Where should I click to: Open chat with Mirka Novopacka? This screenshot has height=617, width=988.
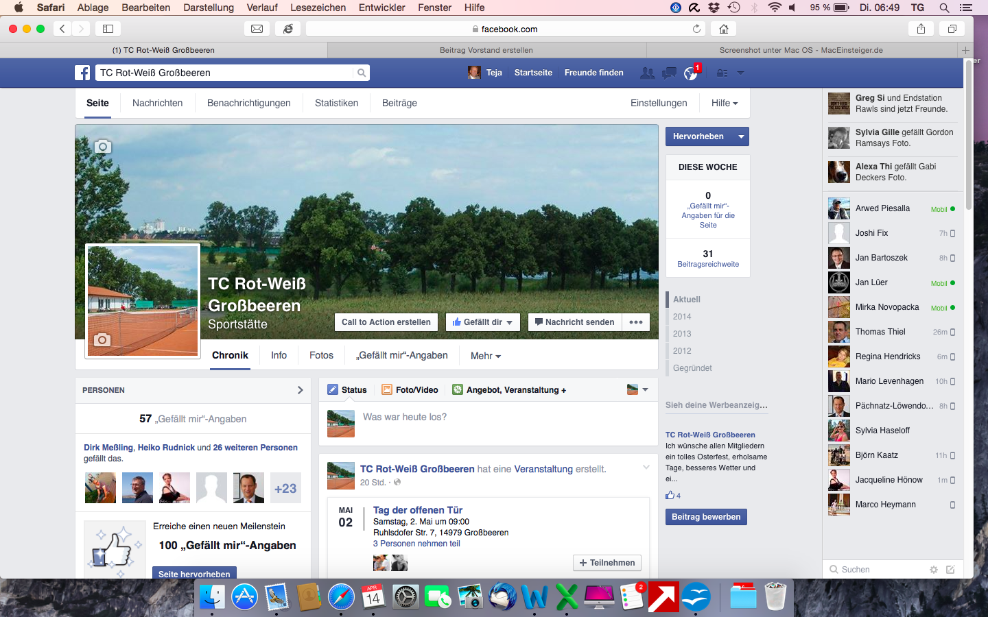(891, 307)
